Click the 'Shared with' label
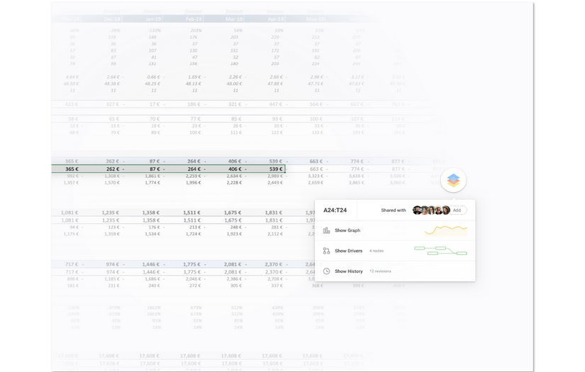Viewport: 585px width, 372px height. tap(394, 210)
